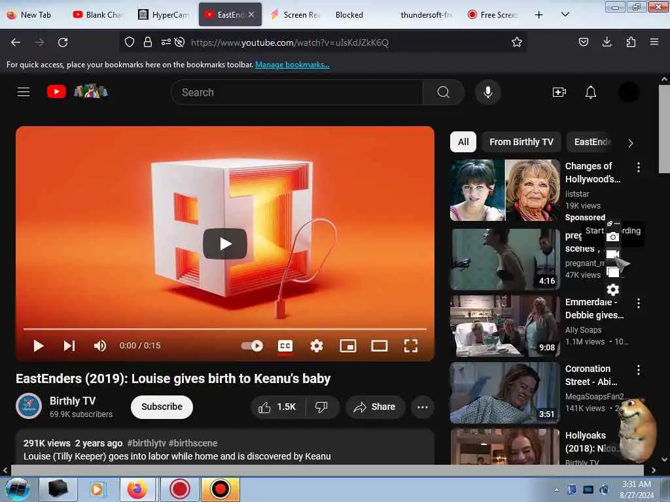This screenshot has width=670, height=502.
Task: Open Coronation Street Abi video title
Action: (591, 375)
